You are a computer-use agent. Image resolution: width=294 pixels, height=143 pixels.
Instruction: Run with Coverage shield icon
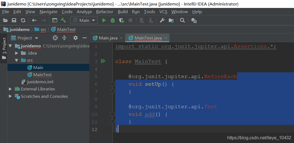click(122, 20)
